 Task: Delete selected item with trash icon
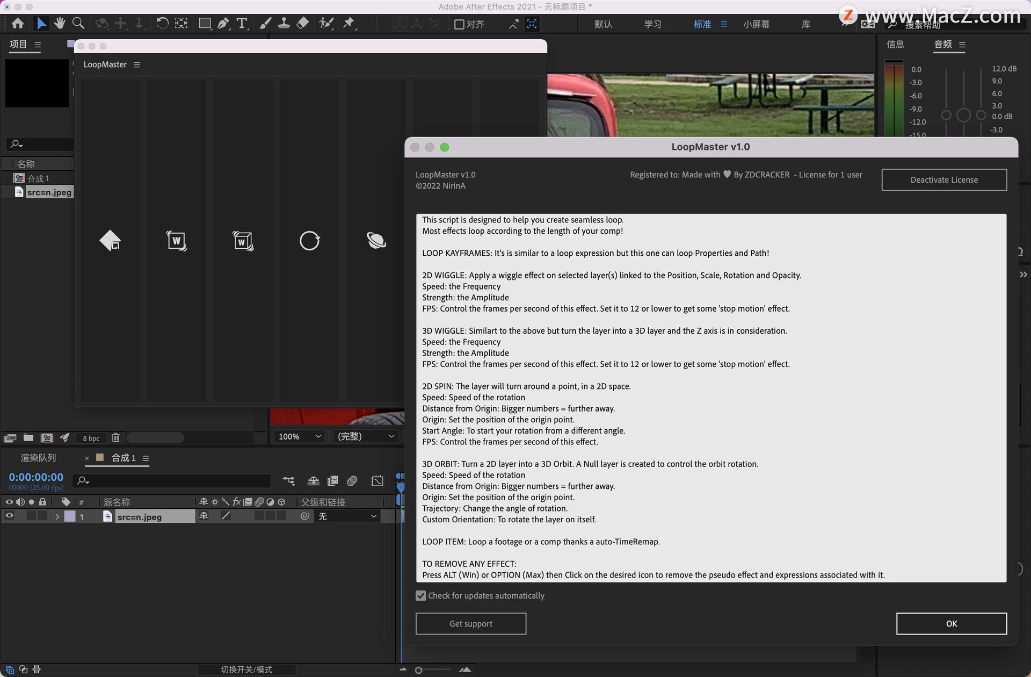click(x=115, y=437)
